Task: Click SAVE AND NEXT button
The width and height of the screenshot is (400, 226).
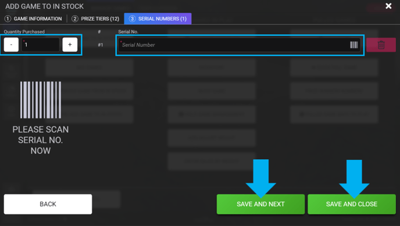Action: (260, 204)
